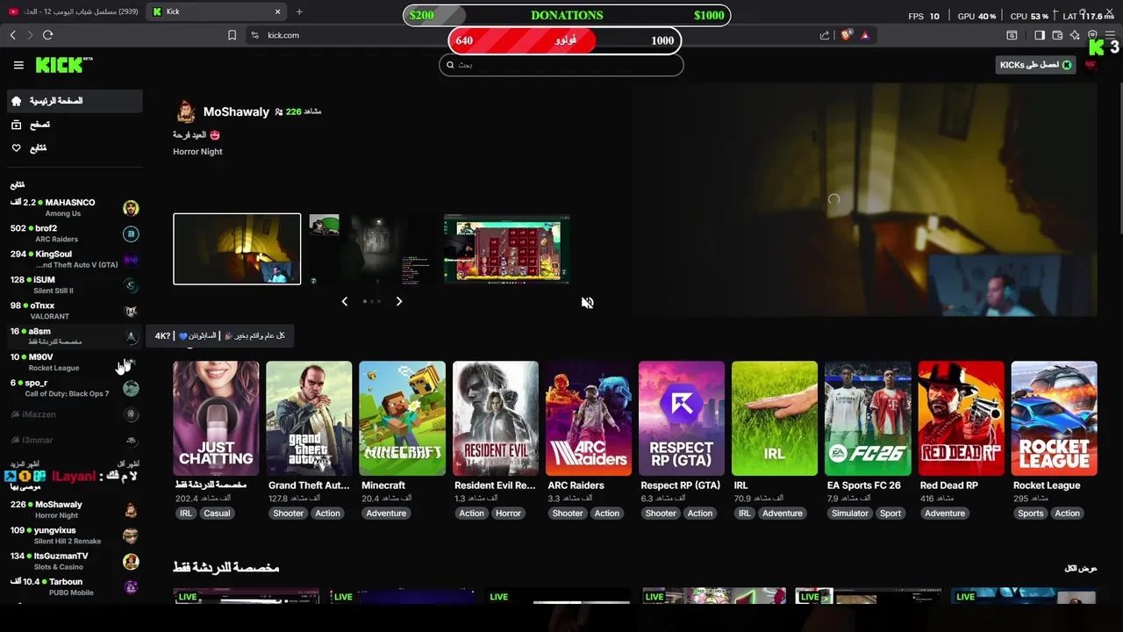
Task: Open Brave Rewards triangle icon
Action: (x=865, y=35)
